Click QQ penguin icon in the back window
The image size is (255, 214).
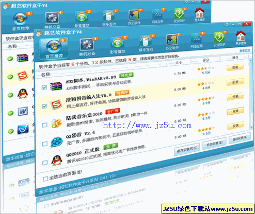(x=23, y=94)
